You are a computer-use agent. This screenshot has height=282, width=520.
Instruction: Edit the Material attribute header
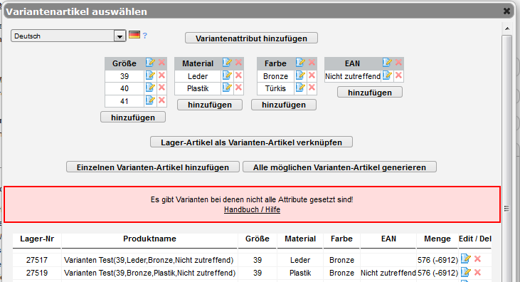click(227, 63)
